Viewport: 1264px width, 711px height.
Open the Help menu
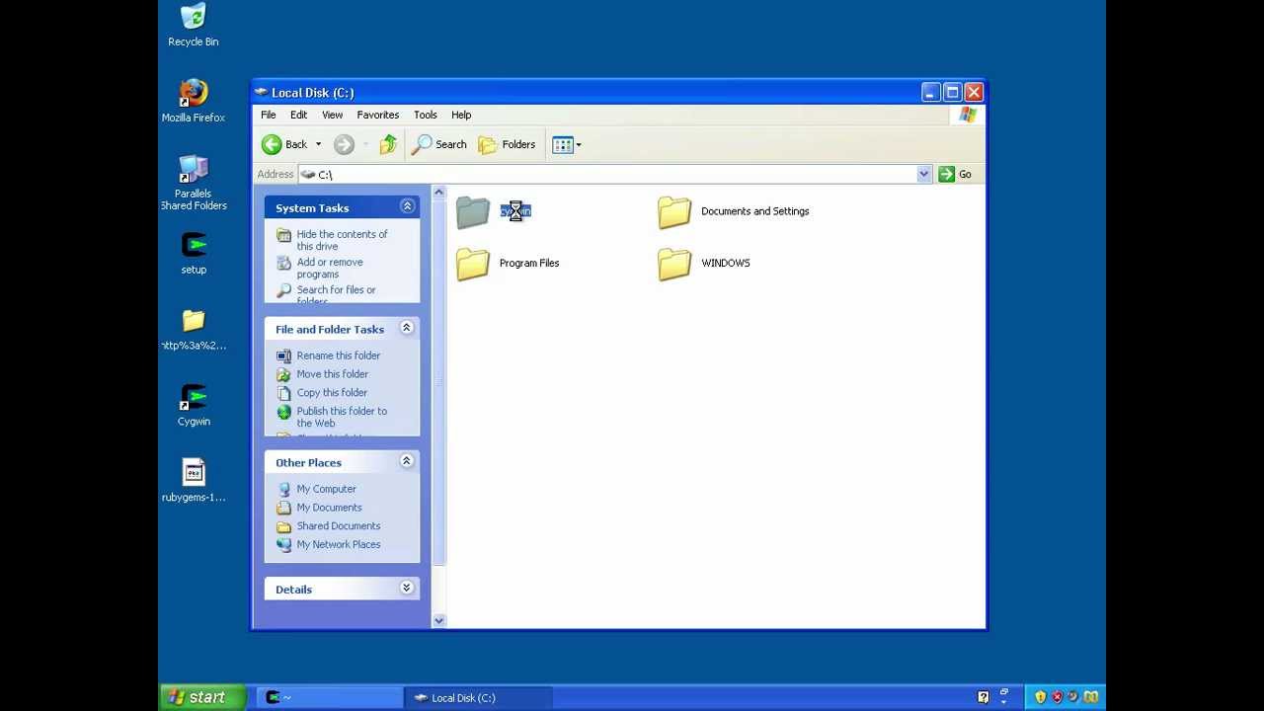tap(461, 115)
